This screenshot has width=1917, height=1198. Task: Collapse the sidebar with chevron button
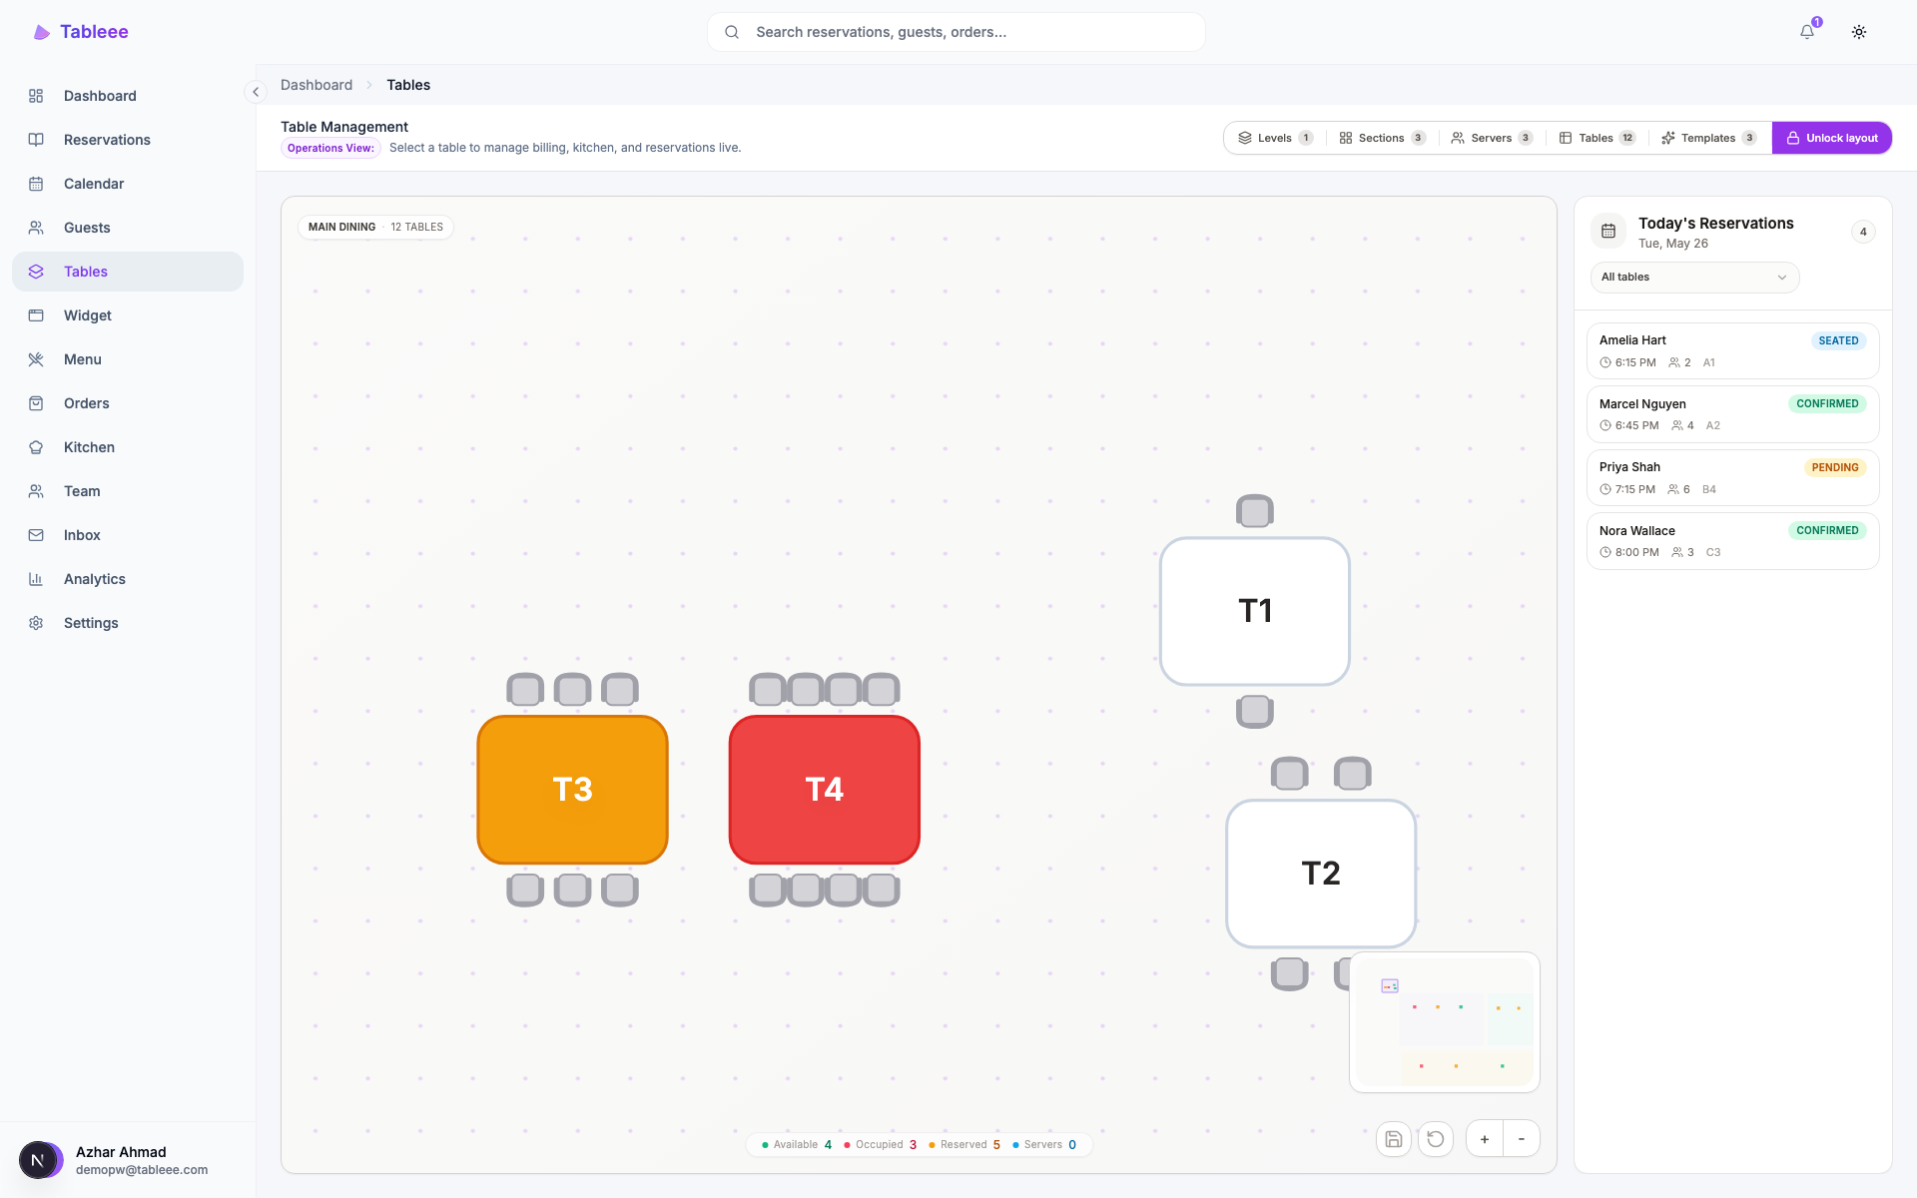[256, 92]
